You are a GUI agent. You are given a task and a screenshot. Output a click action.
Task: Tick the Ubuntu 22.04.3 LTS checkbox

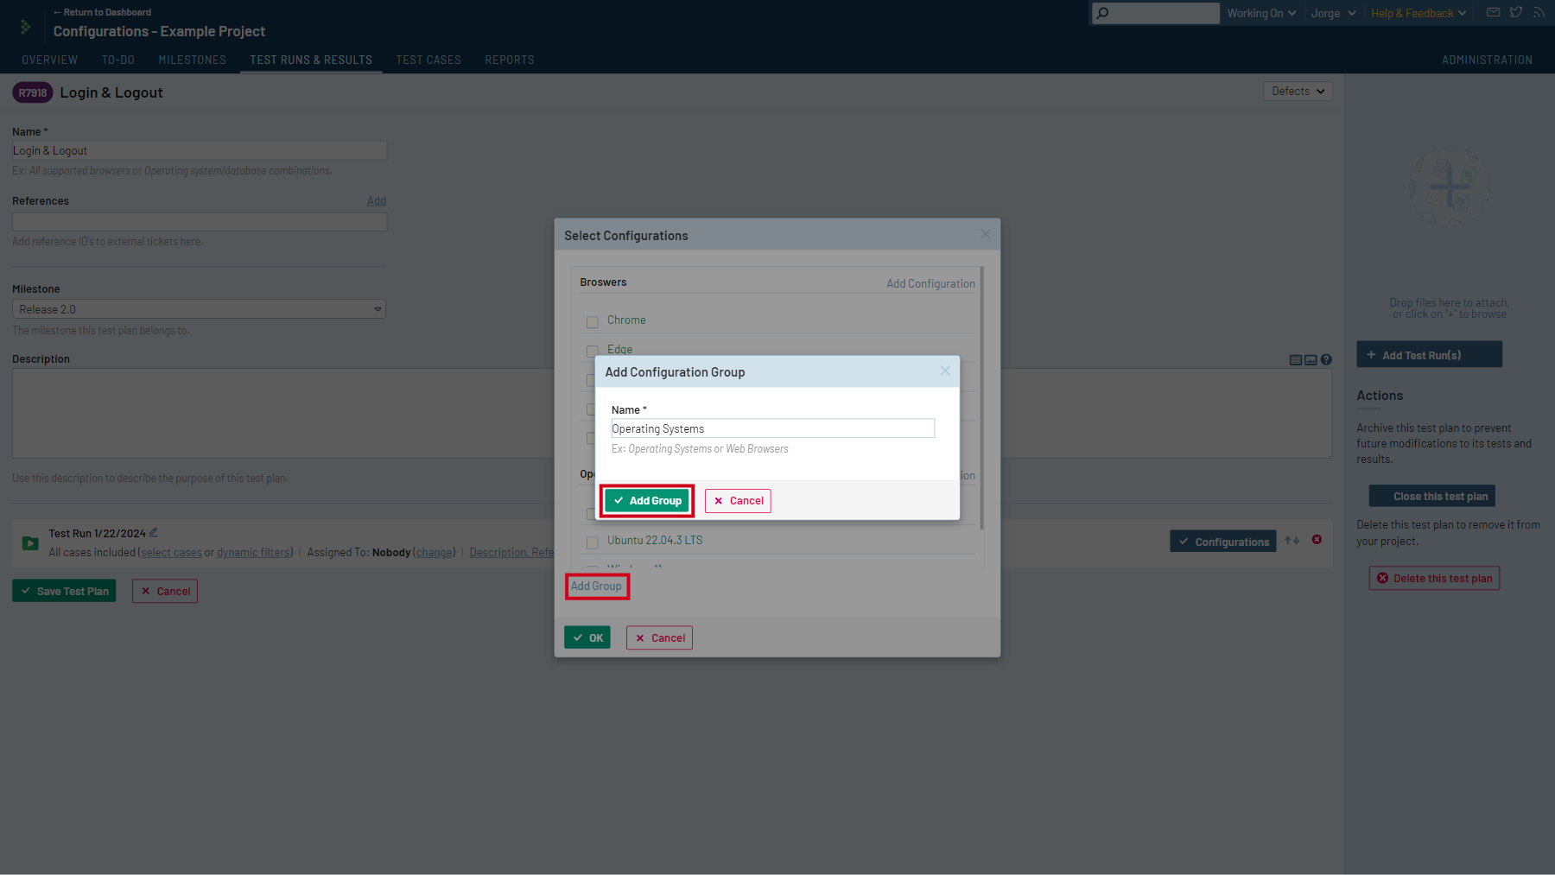pyautogui.click(x=593, y=542)
